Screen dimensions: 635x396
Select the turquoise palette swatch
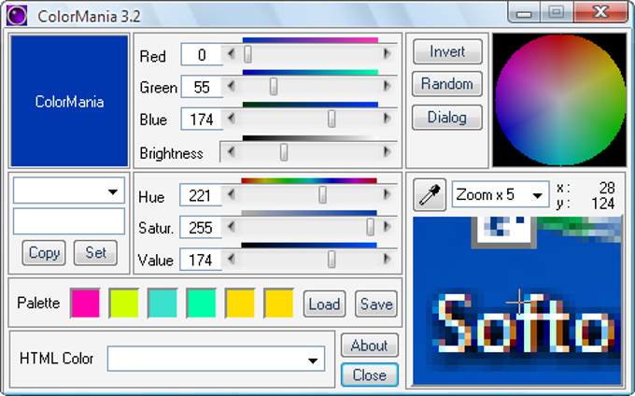coord(162,304)
